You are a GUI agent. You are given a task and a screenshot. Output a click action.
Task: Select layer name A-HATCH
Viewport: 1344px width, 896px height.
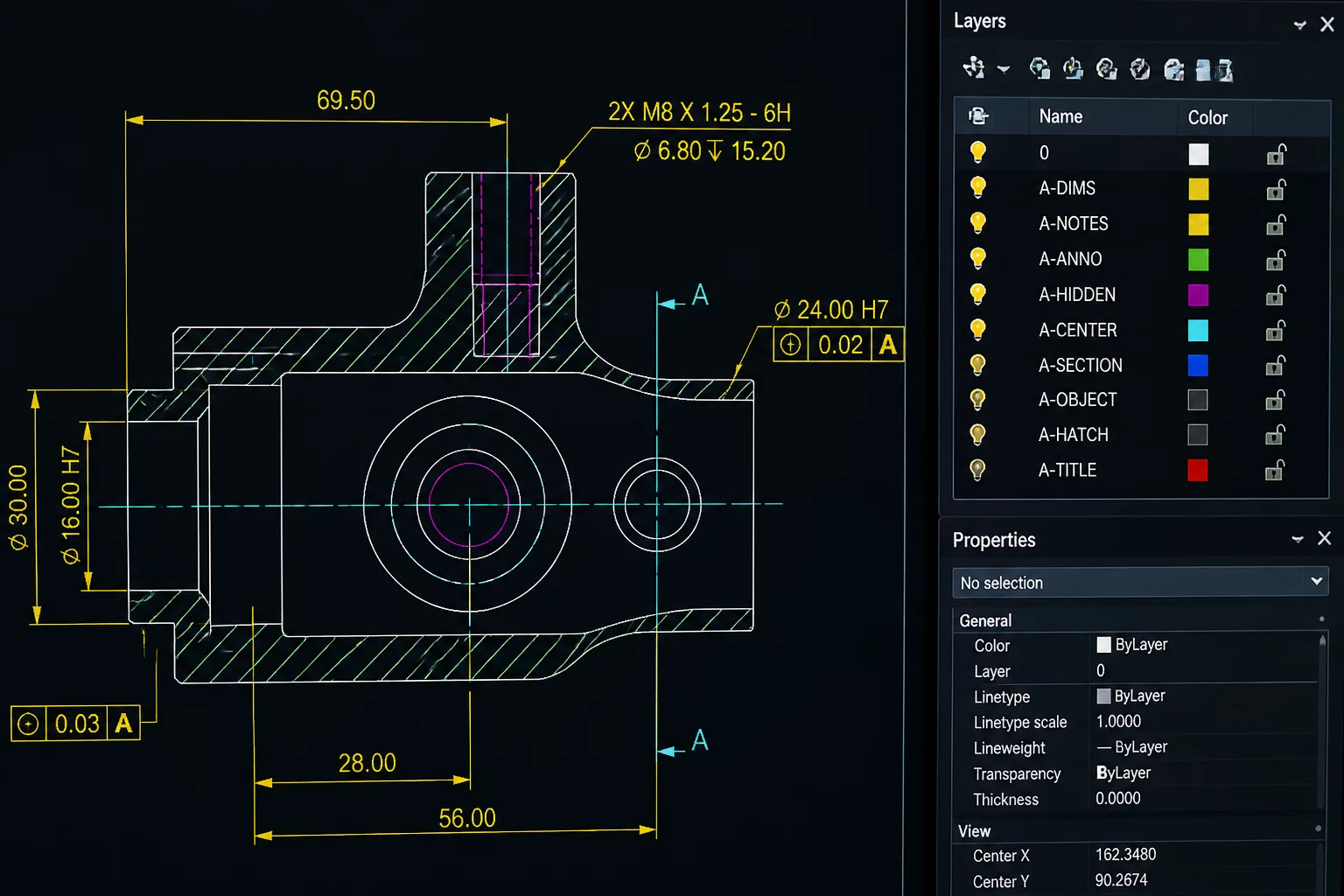point(1074,434)
